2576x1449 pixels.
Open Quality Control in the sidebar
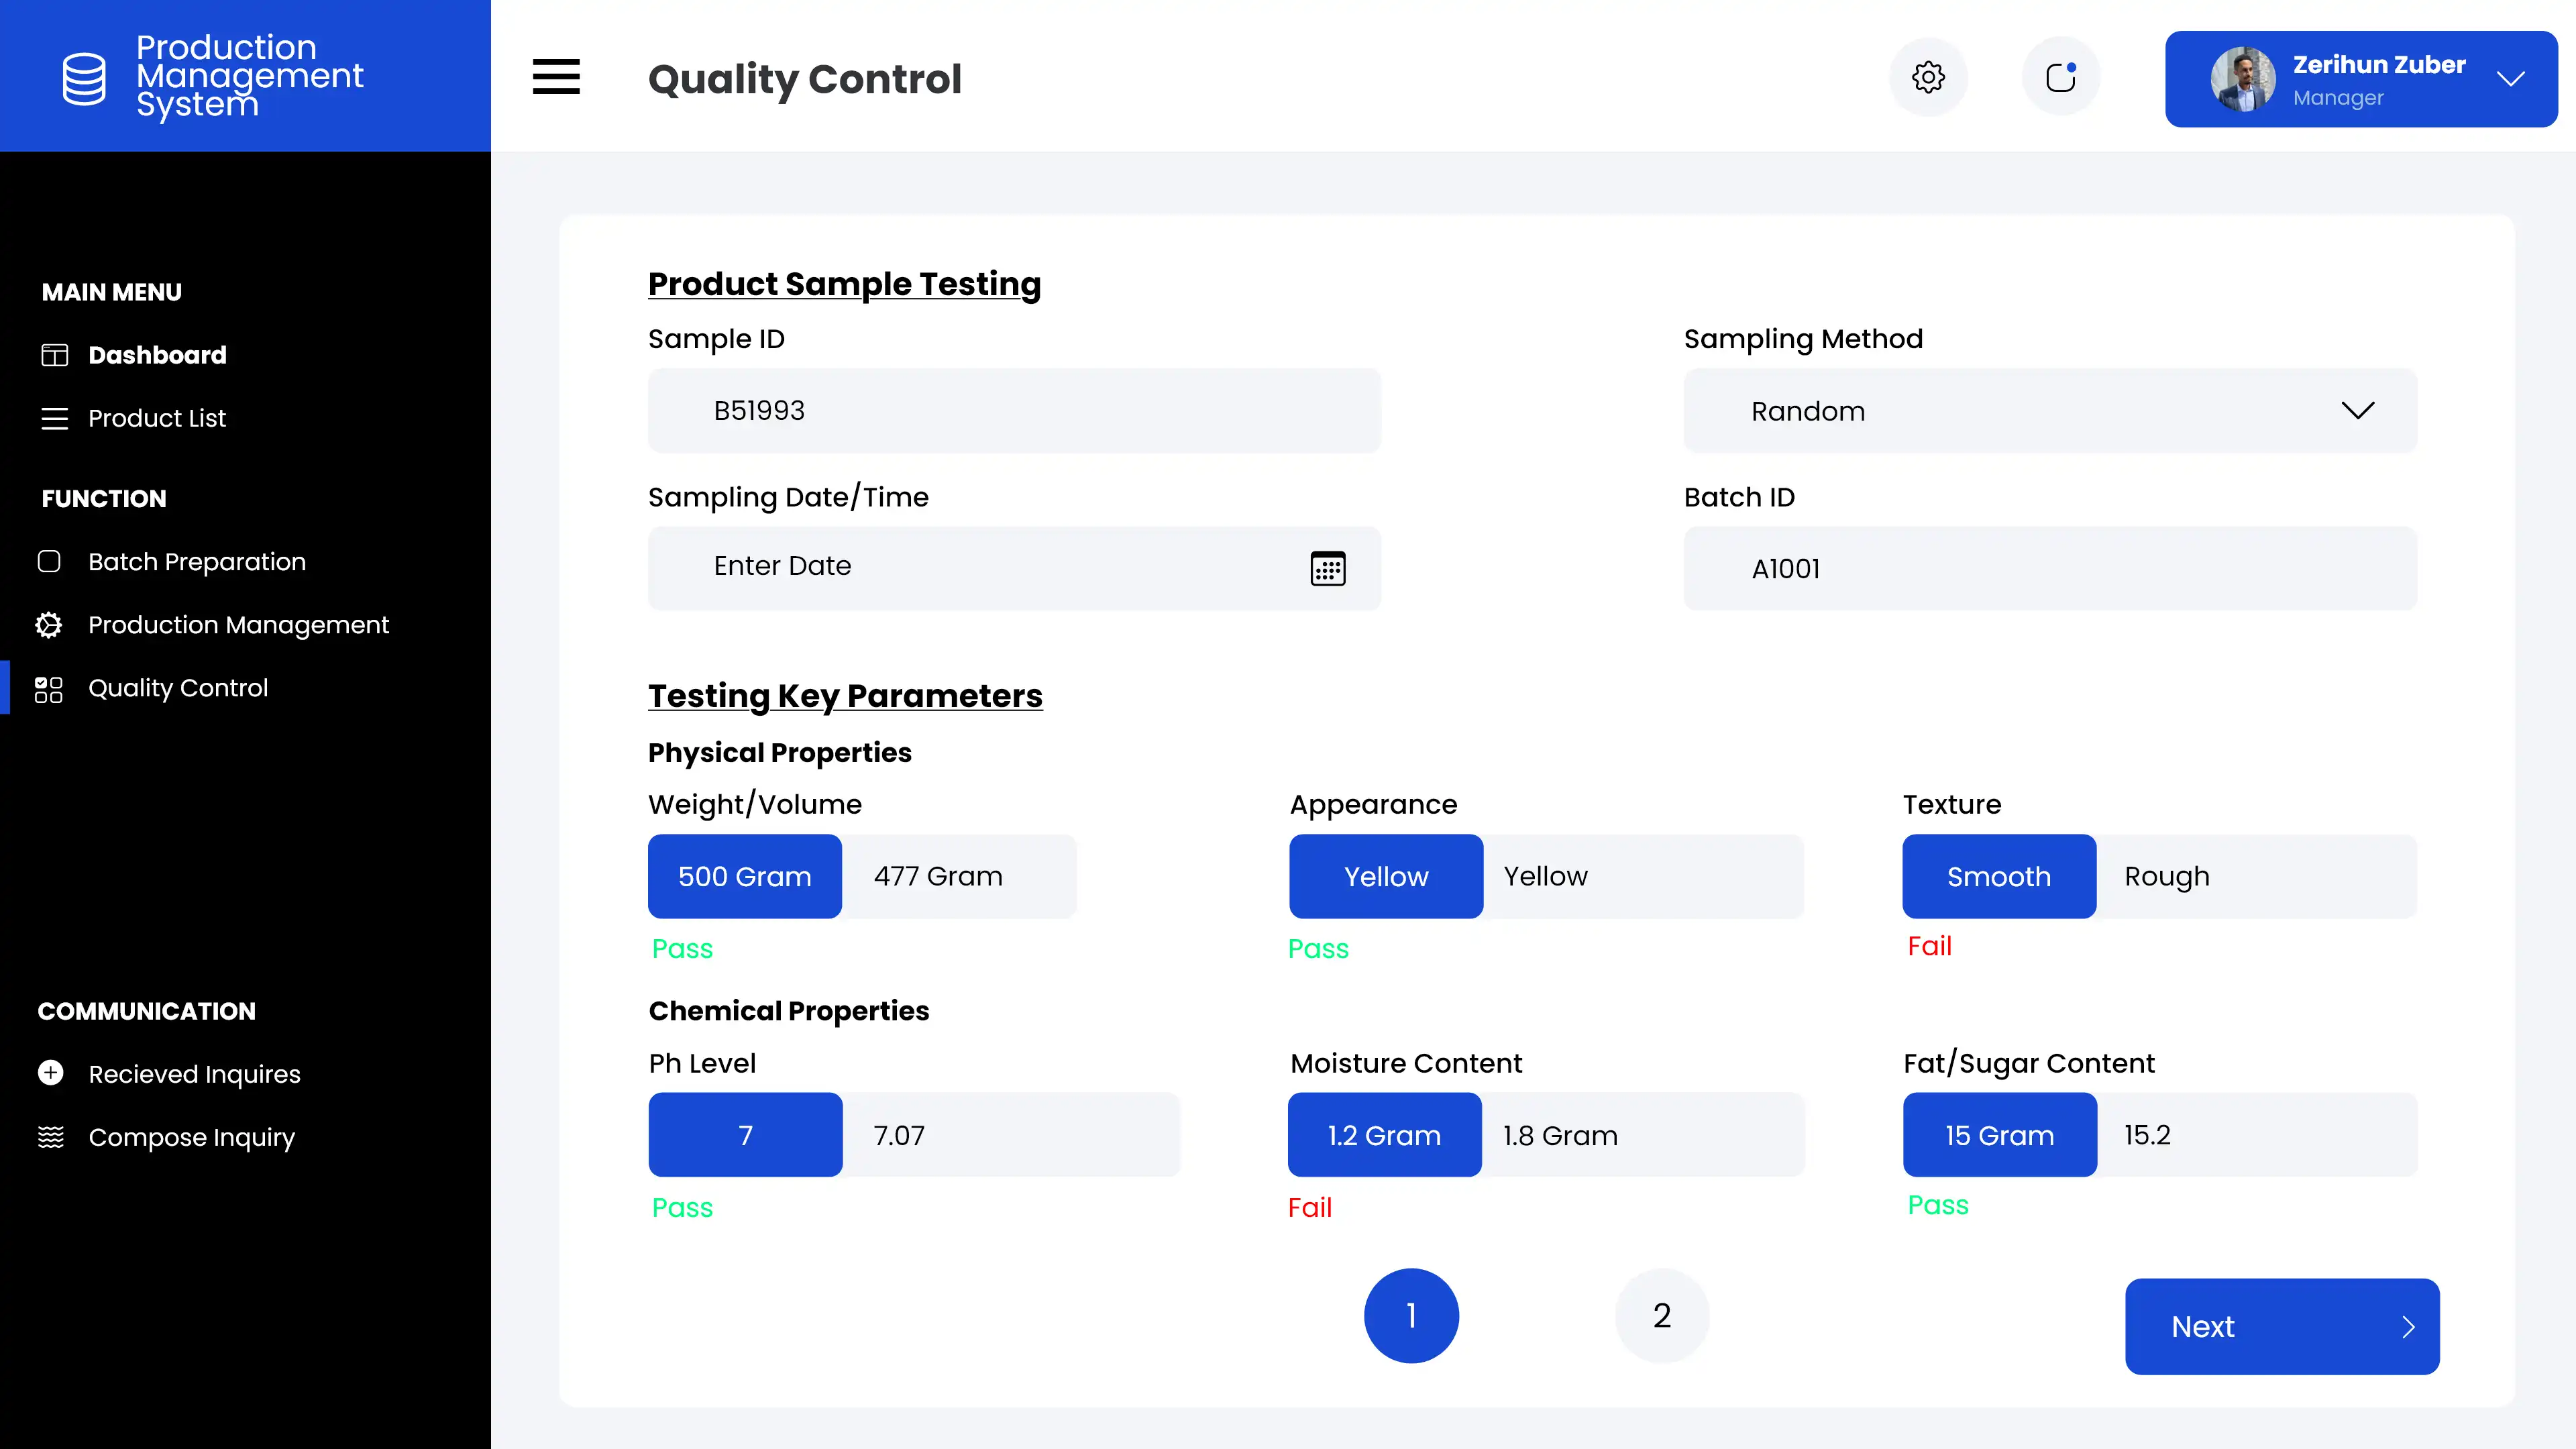point(178,688)
